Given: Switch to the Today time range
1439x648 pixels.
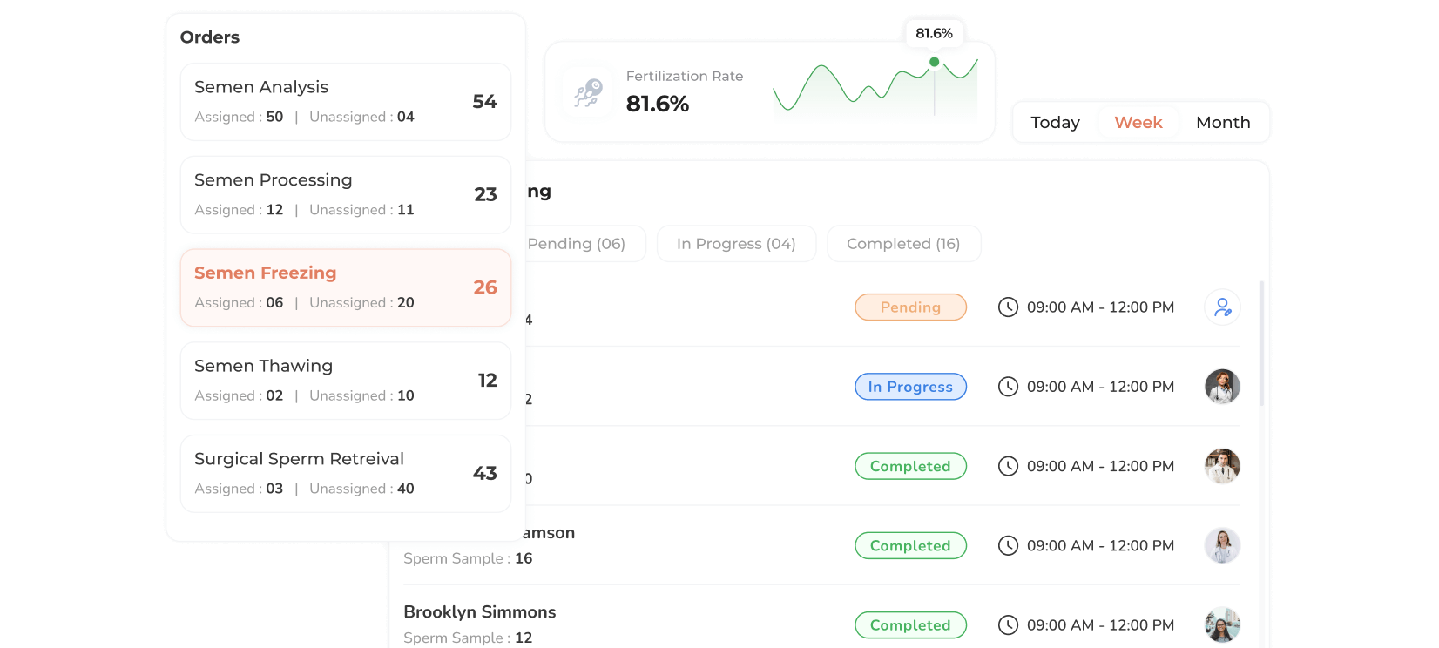Looking at the screenshot, I should (1055, 123).
